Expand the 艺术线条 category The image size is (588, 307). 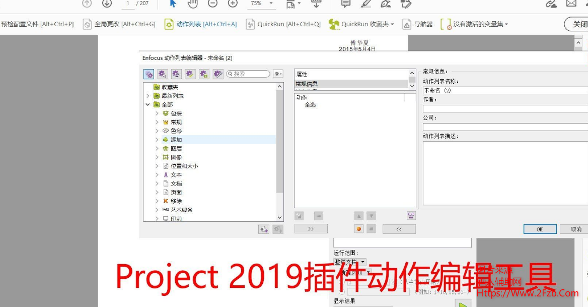157,210
